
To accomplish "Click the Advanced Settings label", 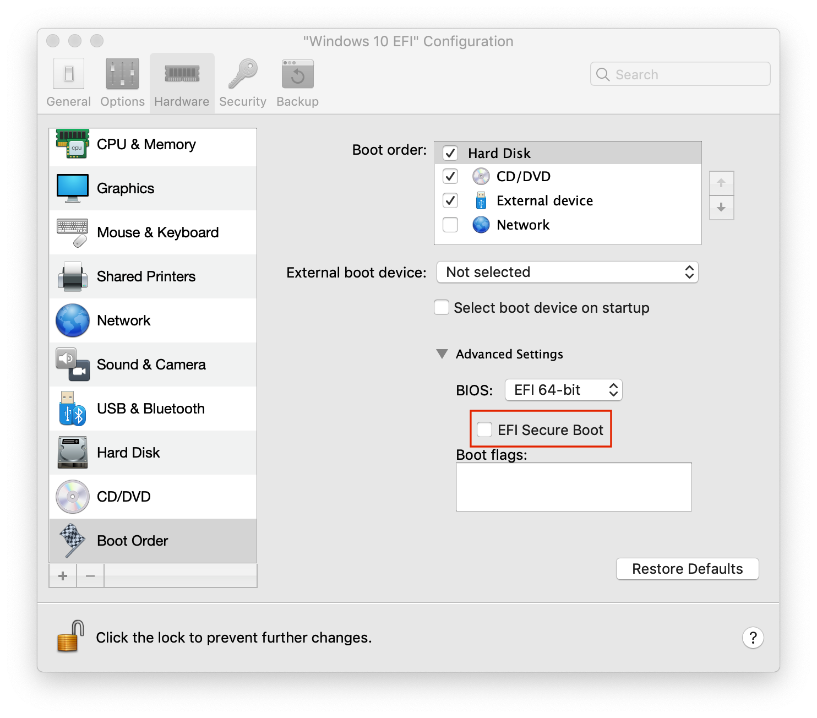I will pyautogui.click(x=509, y=354).
